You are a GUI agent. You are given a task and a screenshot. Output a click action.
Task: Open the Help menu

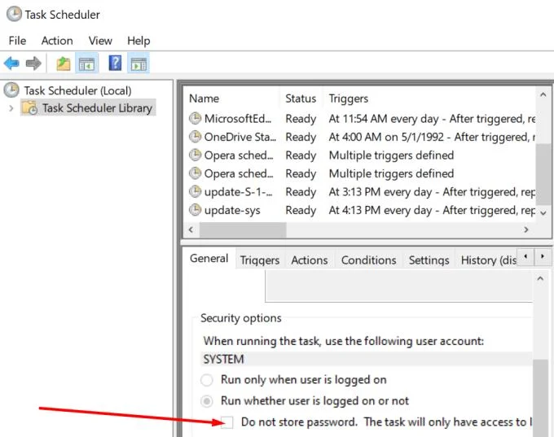138,41
